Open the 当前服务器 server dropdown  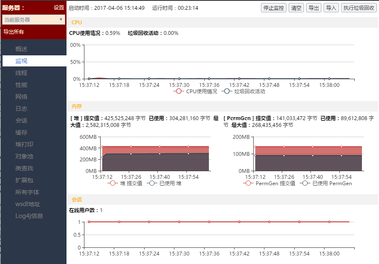pyautogui.click(x=34, y=20)
